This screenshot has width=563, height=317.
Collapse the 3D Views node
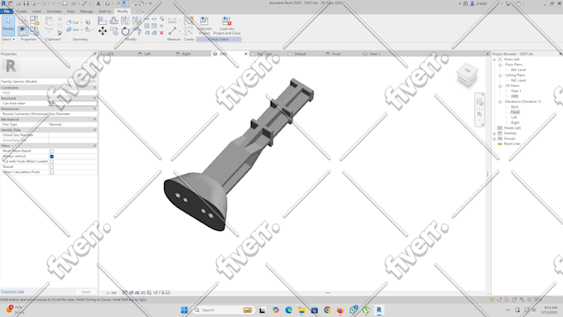(500, 86)
